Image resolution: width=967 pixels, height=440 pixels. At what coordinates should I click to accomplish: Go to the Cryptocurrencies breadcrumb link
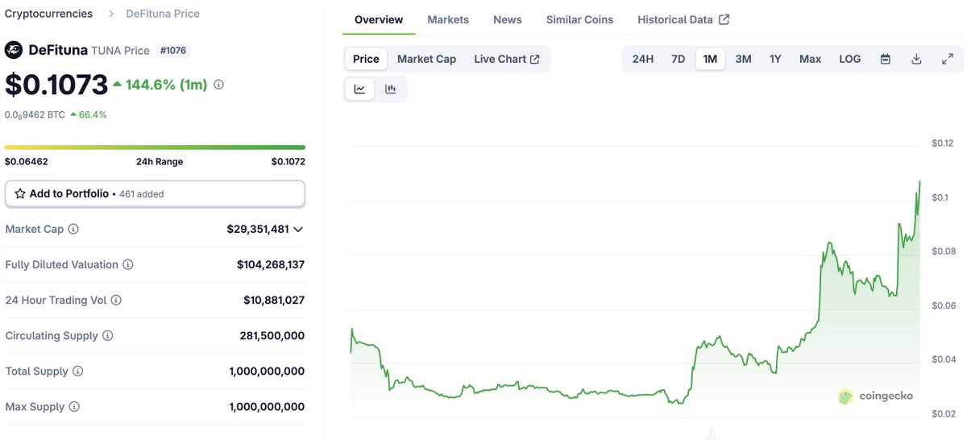(48, 14)
